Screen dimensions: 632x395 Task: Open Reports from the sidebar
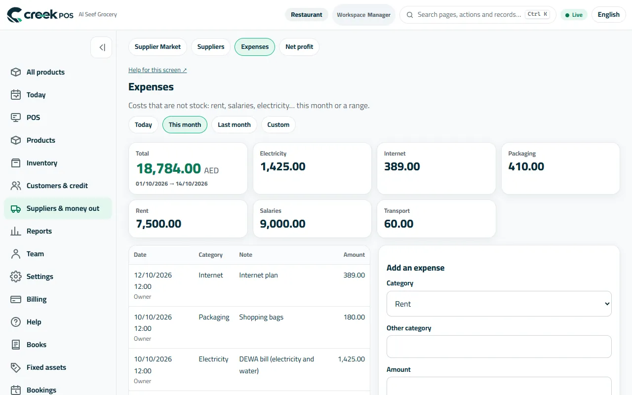tap(58, 231)
